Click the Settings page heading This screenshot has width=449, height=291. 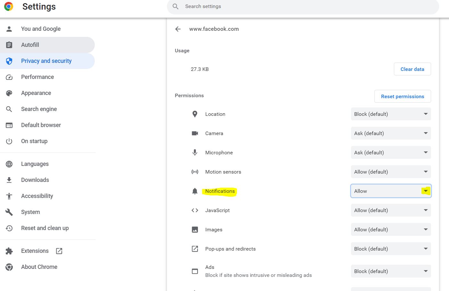coord(39,6)
